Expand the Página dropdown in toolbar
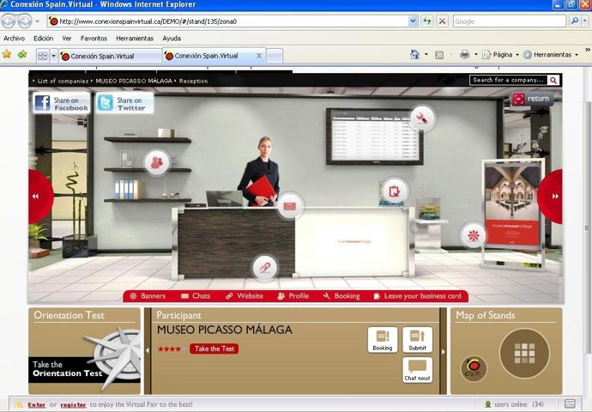Viewport: 592px width, 412px height. click(500, 55)
